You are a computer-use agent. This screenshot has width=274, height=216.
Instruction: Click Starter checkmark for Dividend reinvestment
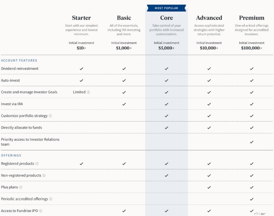tap(81, 69)
